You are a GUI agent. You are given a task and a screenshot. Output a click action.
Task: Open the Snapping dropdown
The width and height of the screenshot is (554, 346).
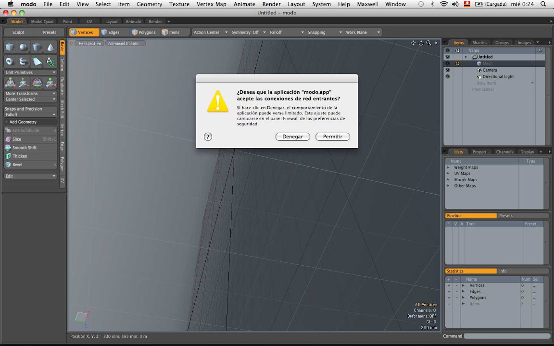pos(325,32)
